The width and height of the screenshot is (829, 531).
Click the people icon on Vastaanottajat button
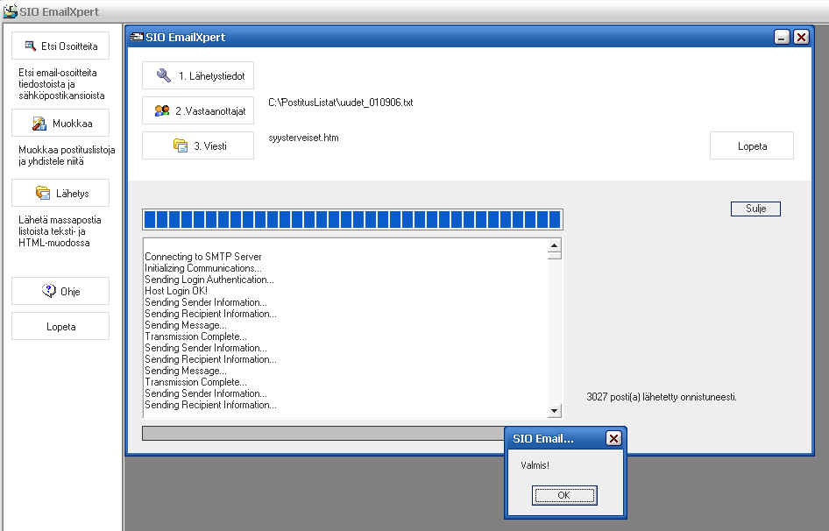pos(162,111)
